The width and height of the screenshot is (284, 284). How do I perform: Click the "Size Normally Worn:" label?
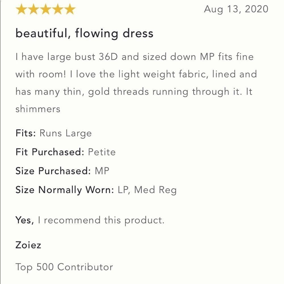[65, 190]
